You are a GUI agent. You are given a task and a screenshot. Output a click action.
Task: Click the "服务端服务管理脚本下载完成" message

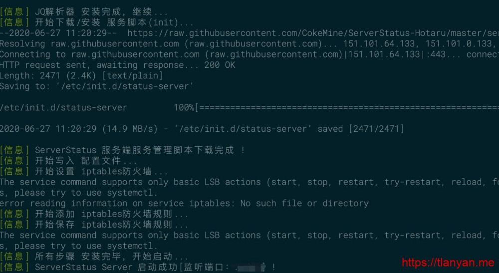pyautogui.click(x=167, y=150)
